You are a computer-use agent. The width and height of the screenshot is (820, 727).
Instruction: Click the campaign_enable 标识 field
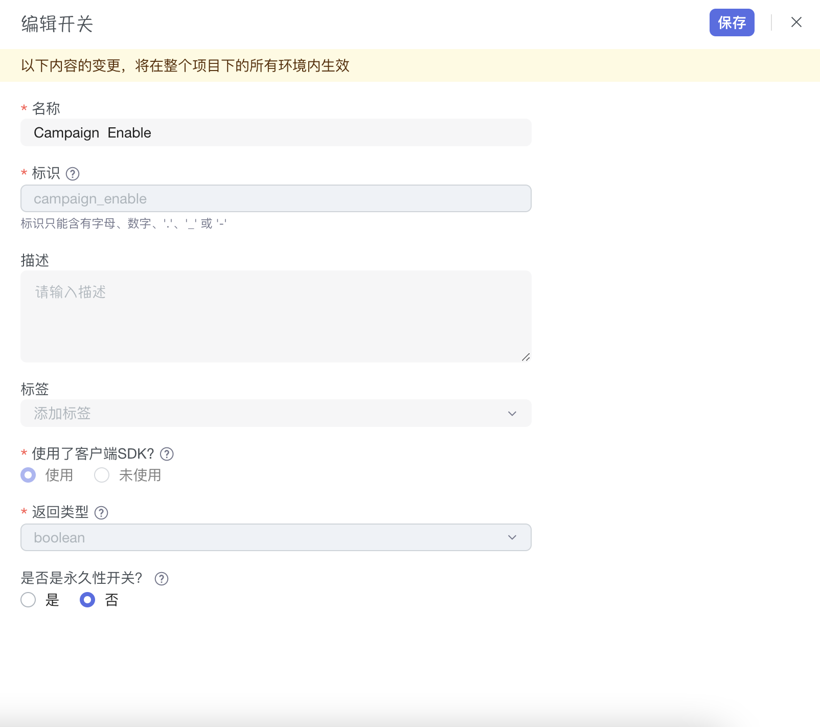pos(276,199)
